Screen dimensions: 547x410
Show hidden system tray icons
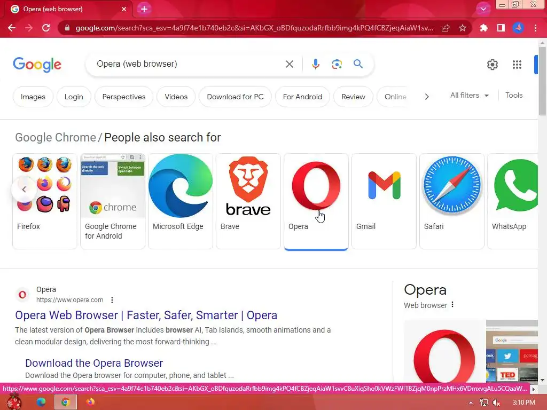[x=471, y=403]
